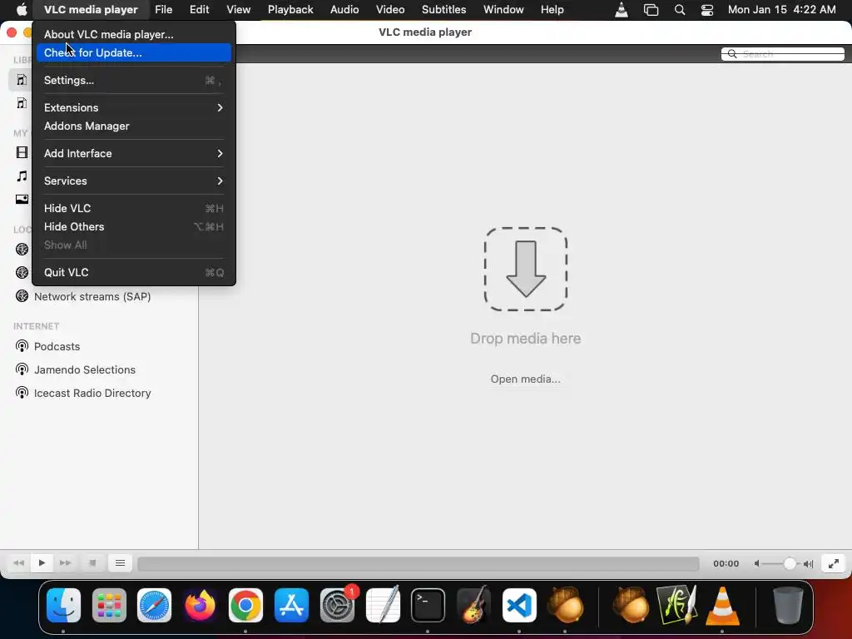Expand the Services submenu
The width and height of the screenshot is (852, 639).
pyautogui.click(x=134, y=181)
